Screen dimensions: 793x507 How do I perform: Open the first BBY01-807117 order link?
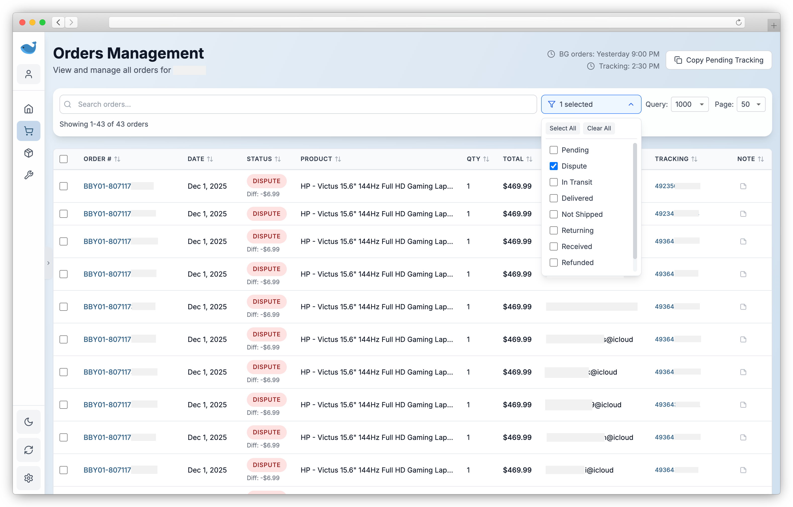click(x=107, y=186)
